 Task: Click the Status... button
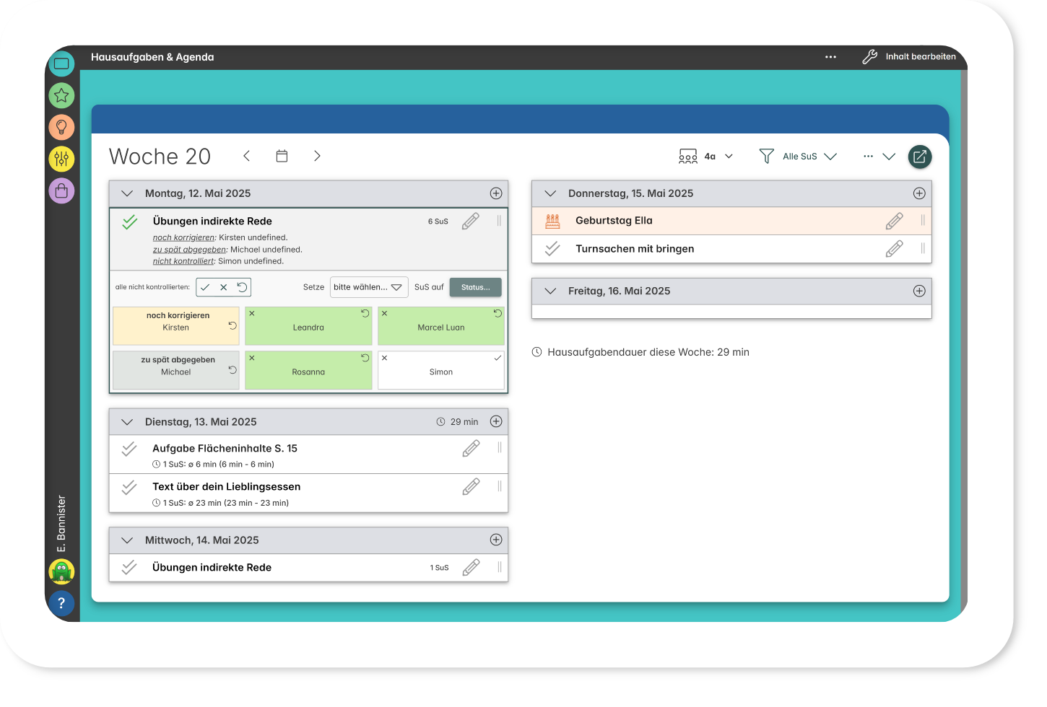coord(475,287)
